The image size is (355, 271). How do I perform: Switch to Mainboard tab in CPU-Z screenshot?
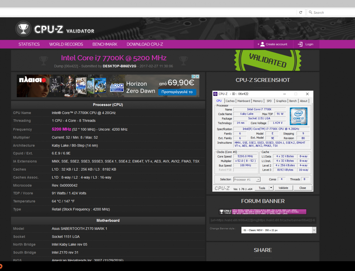point(244,101)
